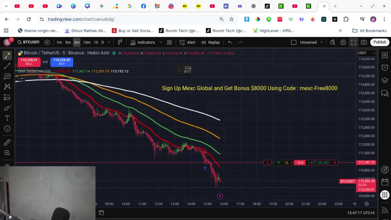
Task: Select the 1m timeframe
Action: click(59, 42)
